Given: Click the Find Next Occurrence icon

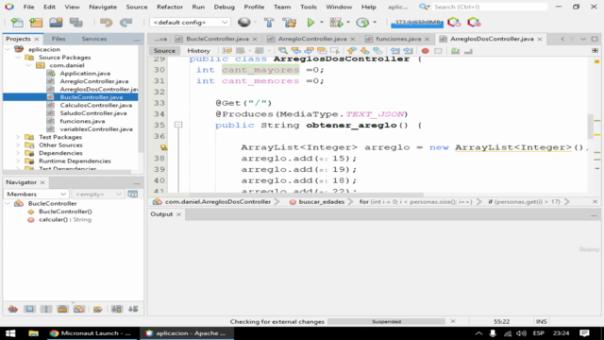Looking at the screenshot, I should pyautogui.click(x=309, y=50).
